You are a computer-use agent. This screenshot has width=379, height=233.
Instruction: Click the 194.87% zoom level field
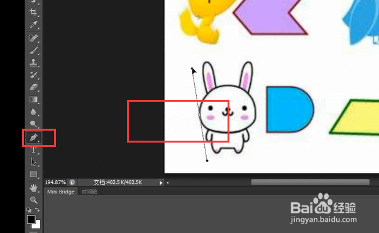click(x=55, y=182)
